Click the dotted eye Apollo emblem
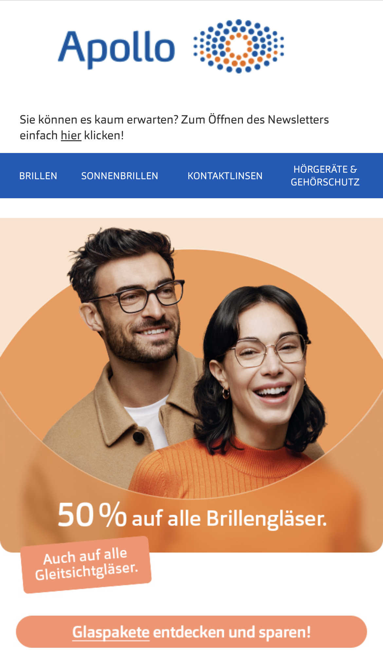The image size is (383, 653). 239,46
